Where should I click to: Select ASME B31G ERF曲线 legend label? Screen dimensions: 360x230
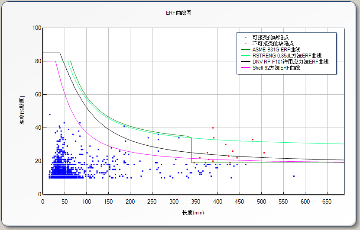(x=276, y=50)
